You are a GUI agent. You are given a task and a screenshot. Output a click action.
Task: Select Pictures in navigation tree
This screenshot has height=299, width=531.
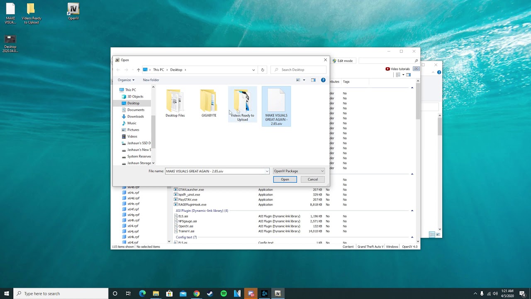click(x=130, y=130)
